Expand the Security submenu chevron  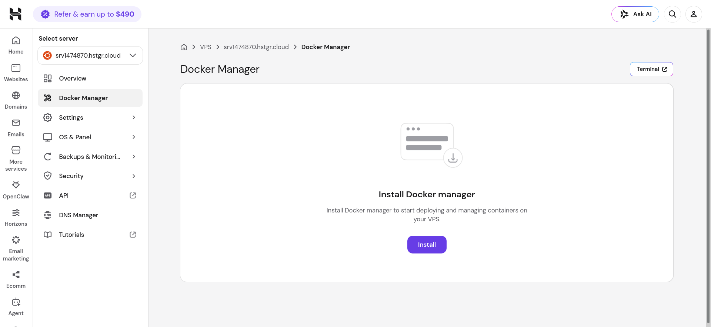point(134,176)
